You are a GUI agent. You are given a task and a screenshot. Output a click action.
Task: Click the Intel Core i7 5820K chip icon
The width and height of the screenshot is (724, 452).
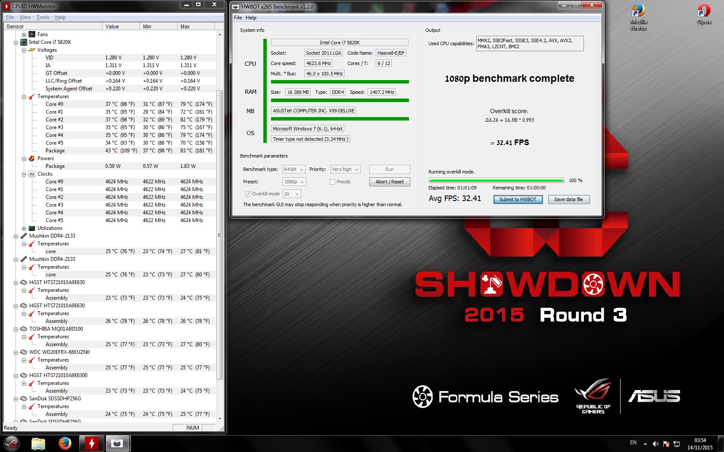(24, 42)
